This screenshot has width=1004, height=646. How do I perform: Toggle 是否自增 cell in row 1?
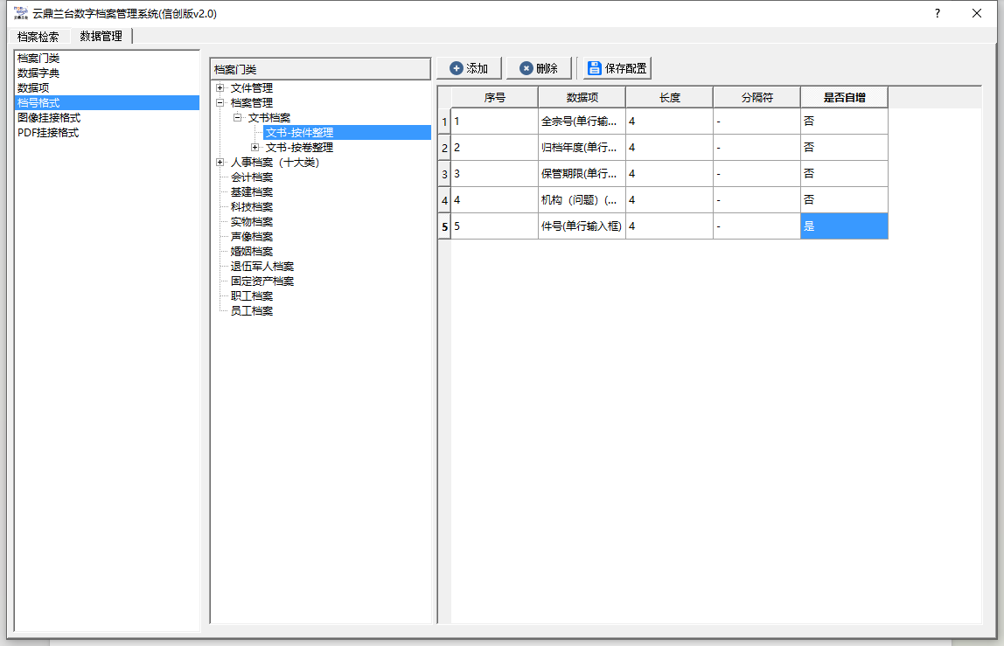click(x=843, y=122)
